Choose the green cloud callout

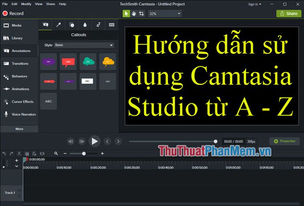point(88,61)
